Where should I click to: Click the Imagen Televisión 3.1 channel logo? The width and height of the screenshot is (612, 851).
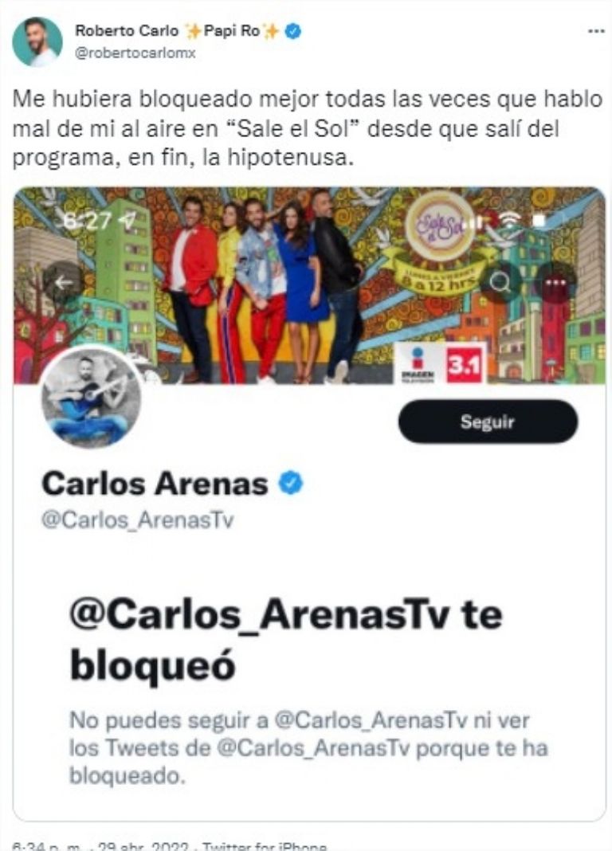[x=439, y=363]
